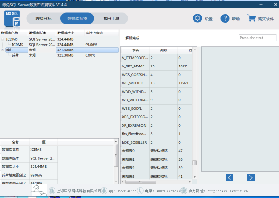
Task: Select 未知表1 row
Action: (157, 159)
